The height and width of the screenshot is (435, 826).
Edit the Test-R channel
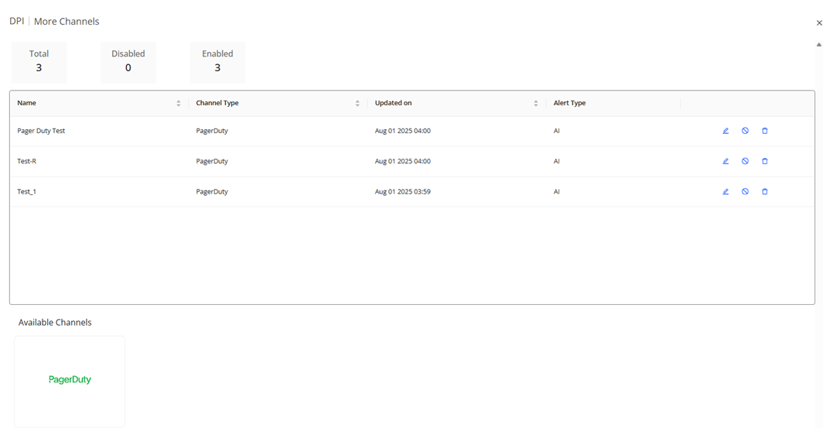point(725,161)
